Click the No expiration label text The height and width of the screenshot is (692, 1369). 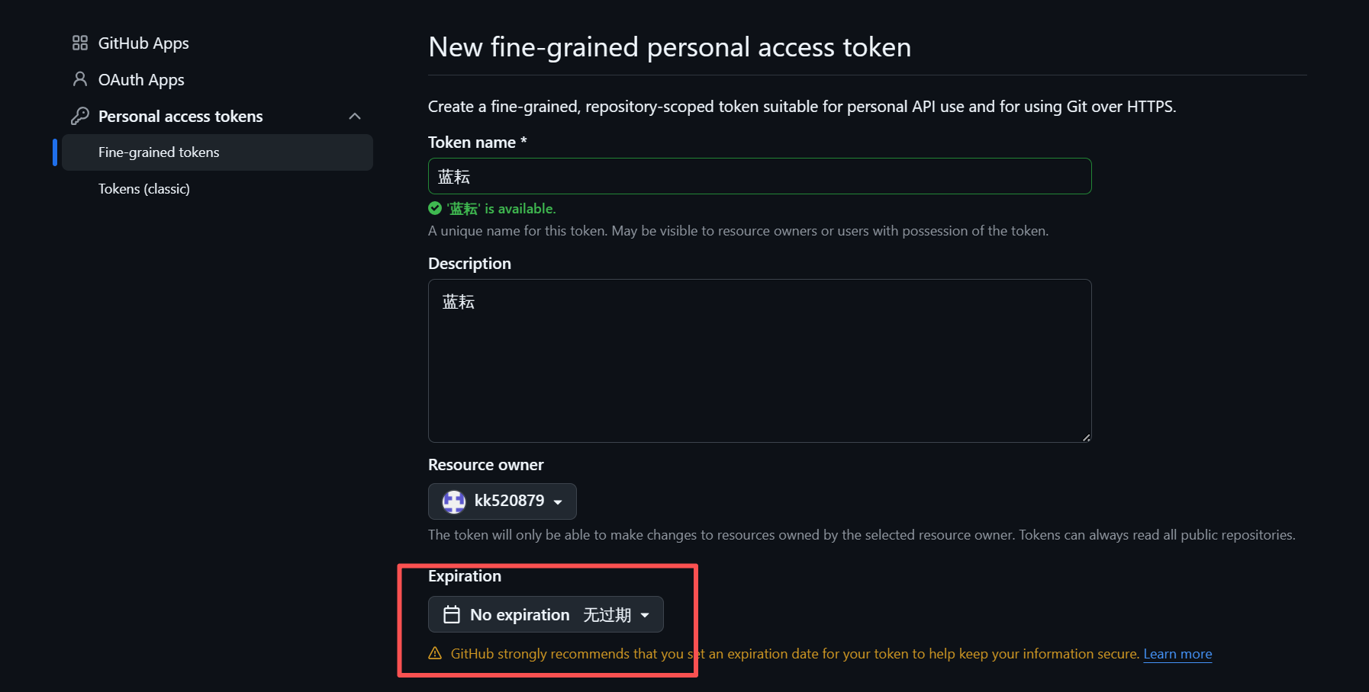tap(520, 615)
